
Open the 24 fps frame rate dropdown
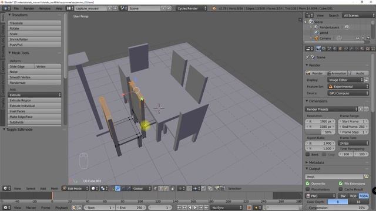pos(353,143)
